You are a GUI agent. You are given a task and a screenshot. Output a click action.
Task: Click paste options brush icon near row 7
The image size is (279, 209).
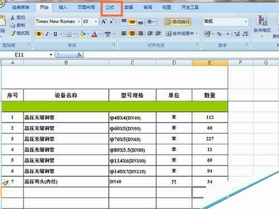coord(6,183)
